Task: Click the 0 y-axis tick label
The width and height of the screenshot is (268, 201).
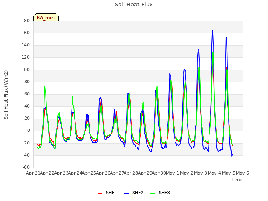Action: click(28, 131)
